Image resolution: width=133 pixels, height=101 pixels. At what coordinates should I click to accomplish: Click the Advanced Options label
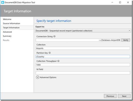point(48,77)
